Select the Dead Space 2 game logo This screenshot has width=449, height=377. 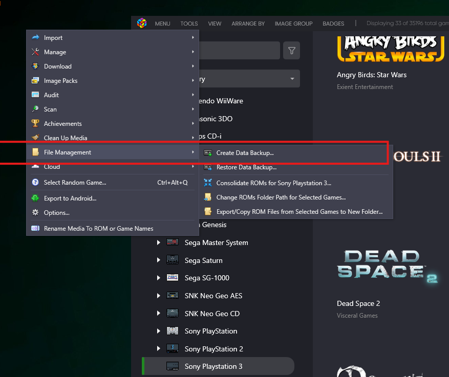(387, 266)
